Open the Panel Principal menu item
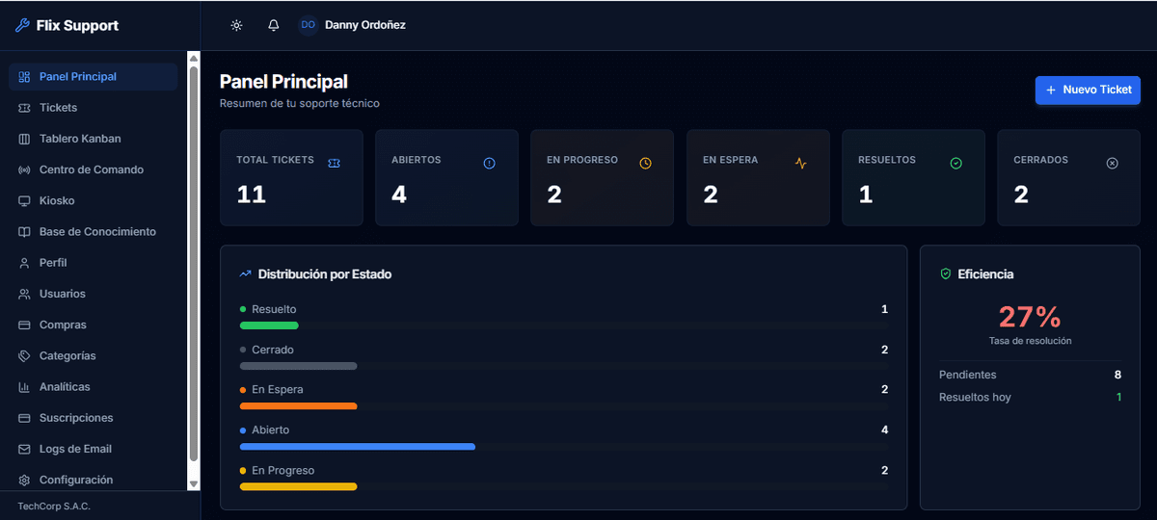 [x=94, y=77]
